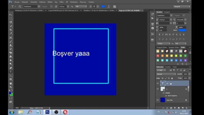This screenshot has height=115, width=204.
Task: Open the workspace switcher dropdown
Action: tap(182, 6)
